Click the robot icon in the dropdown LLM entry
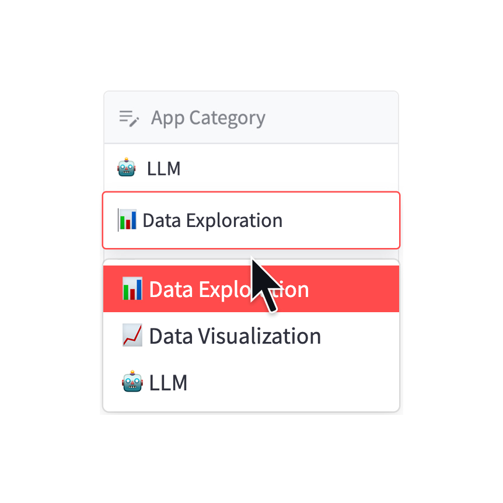 (132, 382)
